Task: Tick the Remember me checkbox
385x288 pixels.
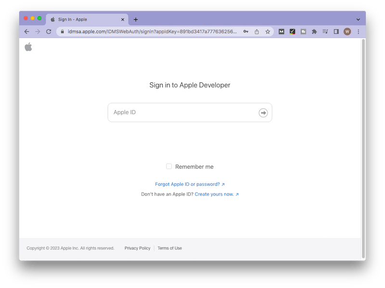Action: tap(169, 166)
